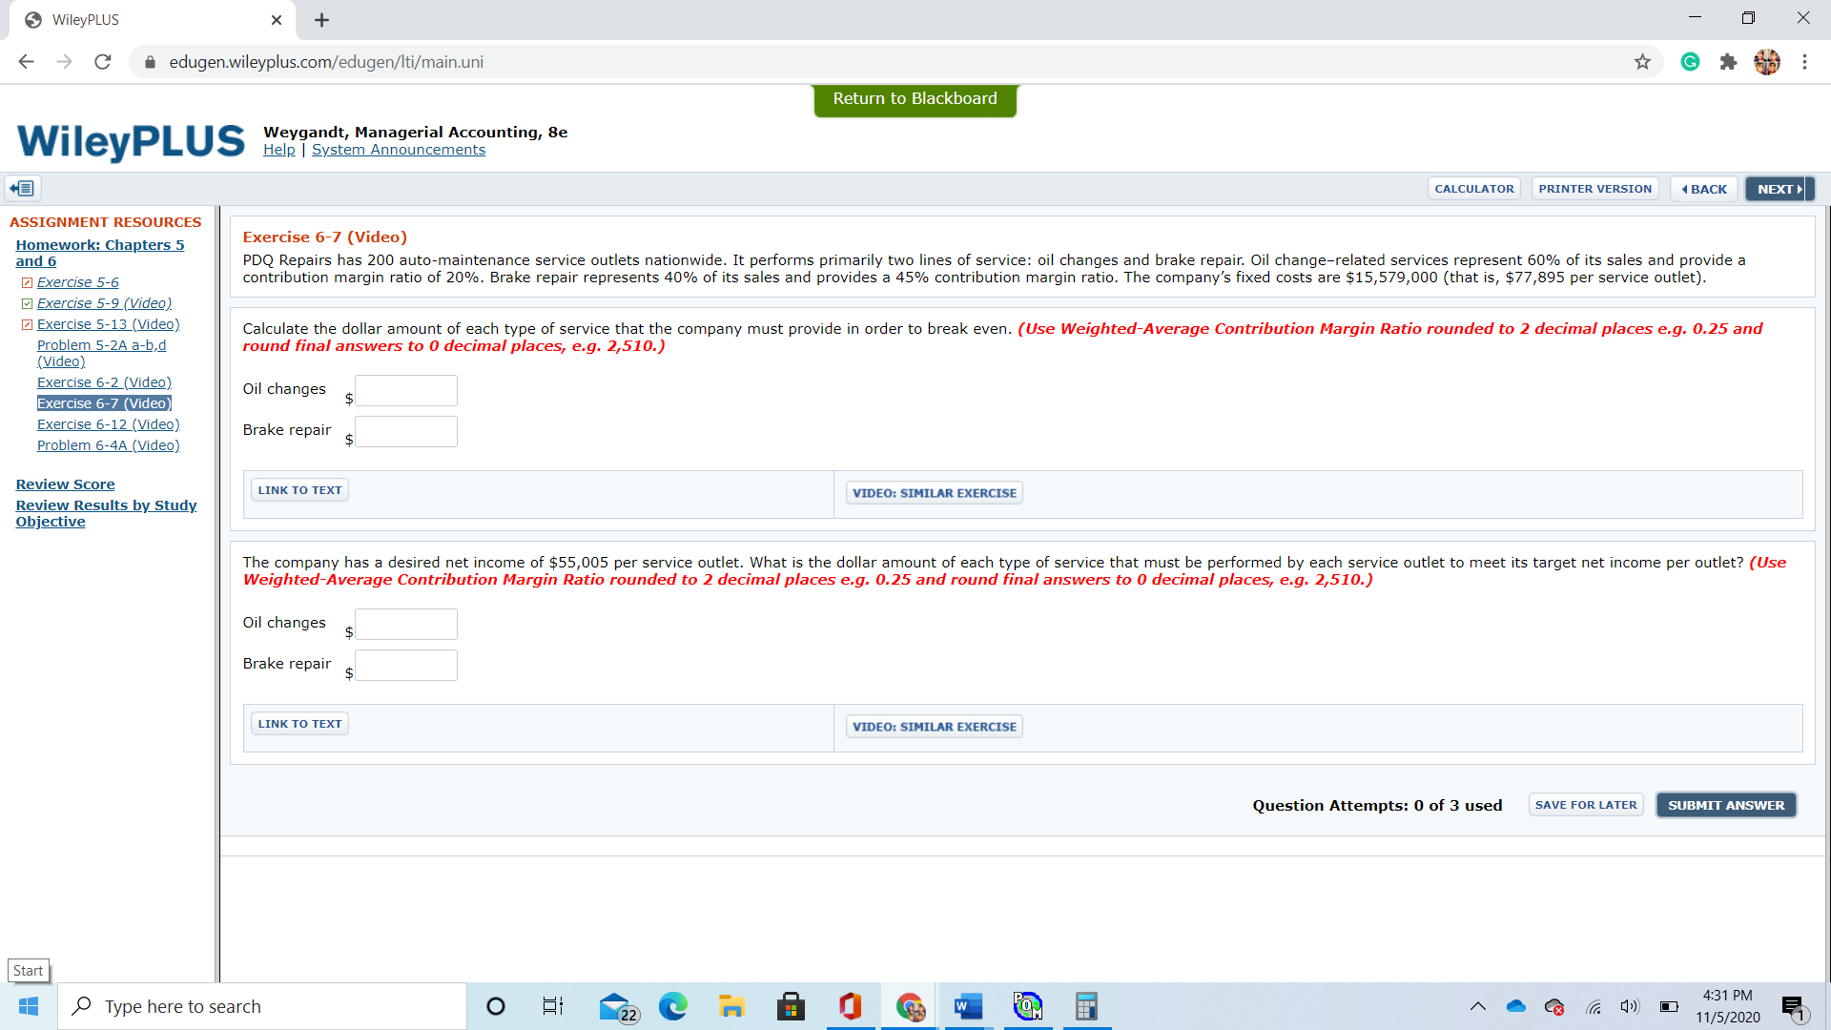Open the Office app from the taskbar

(x=850, y=1006)
